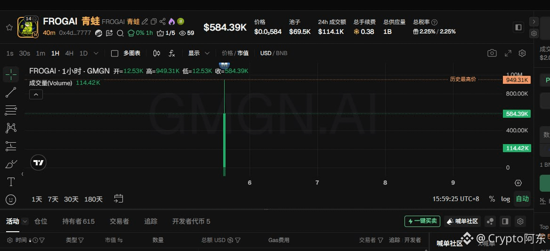This screenshot has height=251, width=550.
Task: Favorite FROGAI with the star icon
Action: [x=9, y=27]
